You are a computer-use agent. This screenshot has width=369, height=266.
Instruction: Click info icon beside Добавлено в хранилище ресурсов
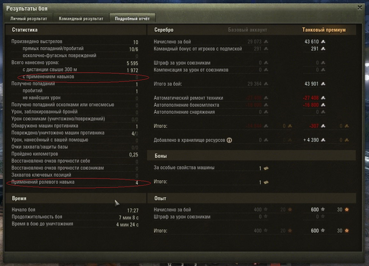point(229,140)
